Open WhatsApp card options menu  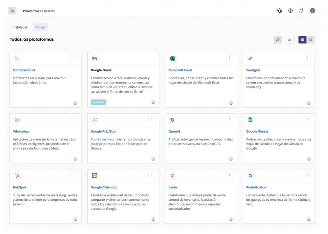pyautogui.click(x=74, y=119)
